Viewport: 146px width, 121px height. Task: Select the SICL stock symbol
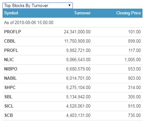coord(9,106)
